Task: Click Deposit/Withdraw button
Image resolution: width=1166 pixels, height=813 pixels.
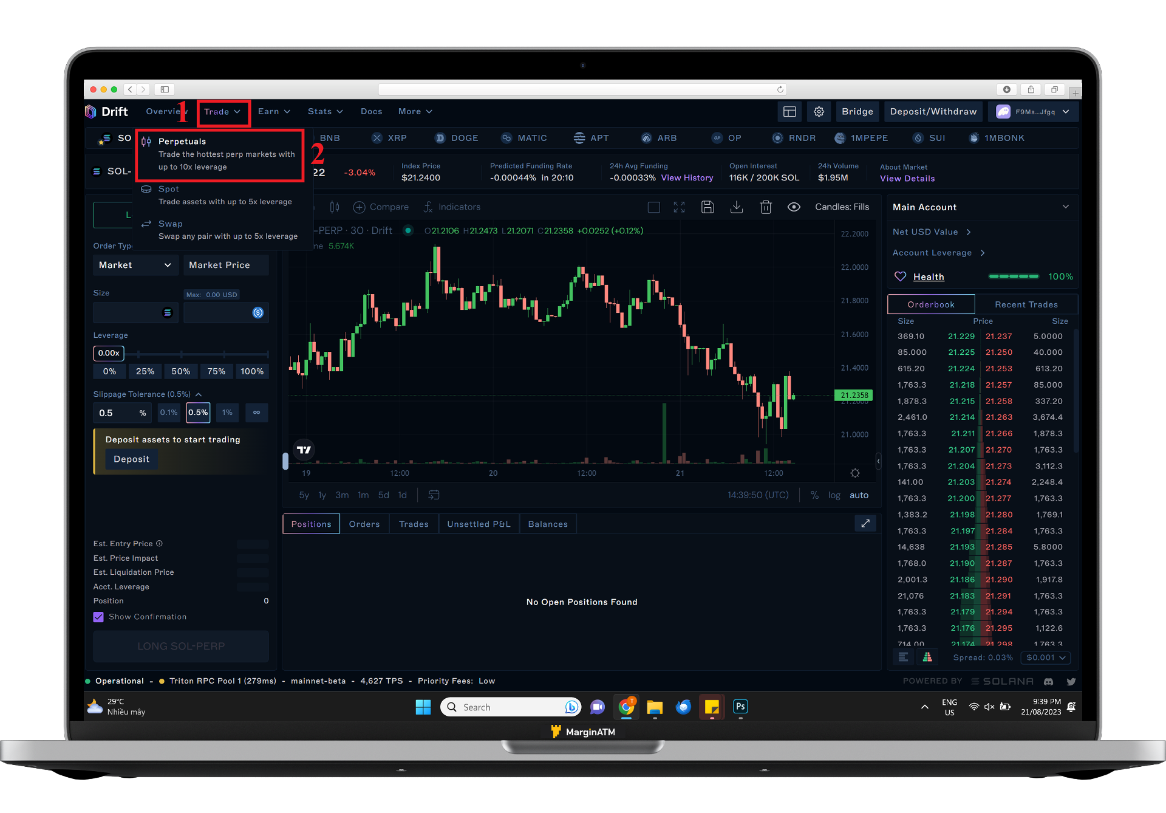Action: 933,112
